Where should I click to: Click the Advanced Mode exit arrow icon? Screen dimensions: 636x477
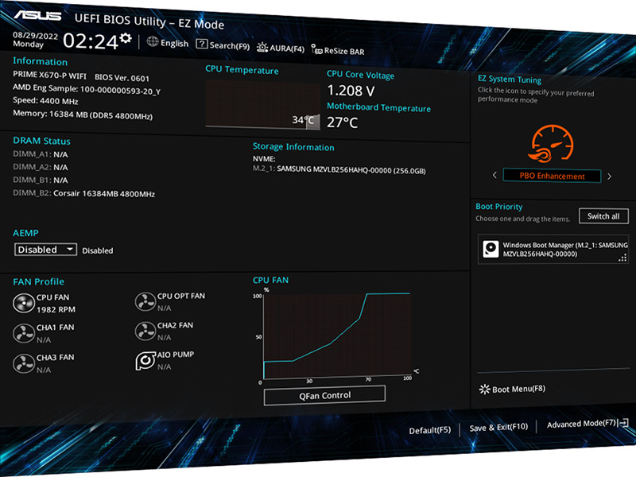click(x=624, y=423)
